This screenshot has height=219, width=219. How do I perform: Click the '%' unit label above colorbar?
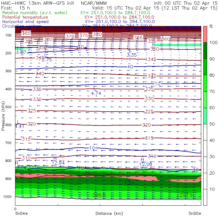(211, 26)
